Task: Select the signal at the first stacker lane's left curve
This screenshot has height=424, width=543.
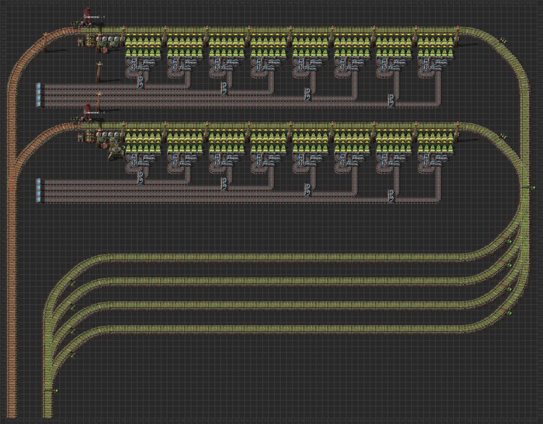Action: pyautogui.click(x=73, y=284)
